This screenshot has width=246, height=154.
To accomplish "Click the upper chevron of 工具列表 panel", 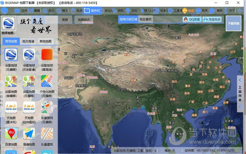I will coord(240,80).
